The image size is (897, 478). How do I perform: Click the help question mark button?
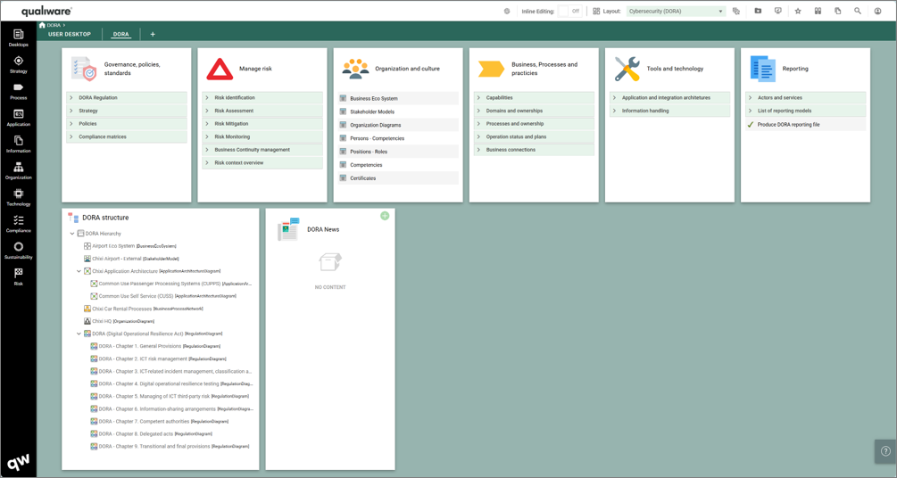(x=885, y=451)
